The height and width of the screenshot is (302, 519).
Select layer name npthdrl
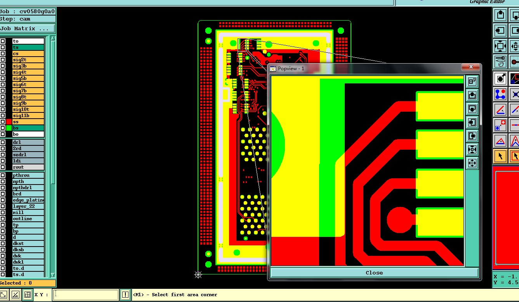[x=28, y=188]
